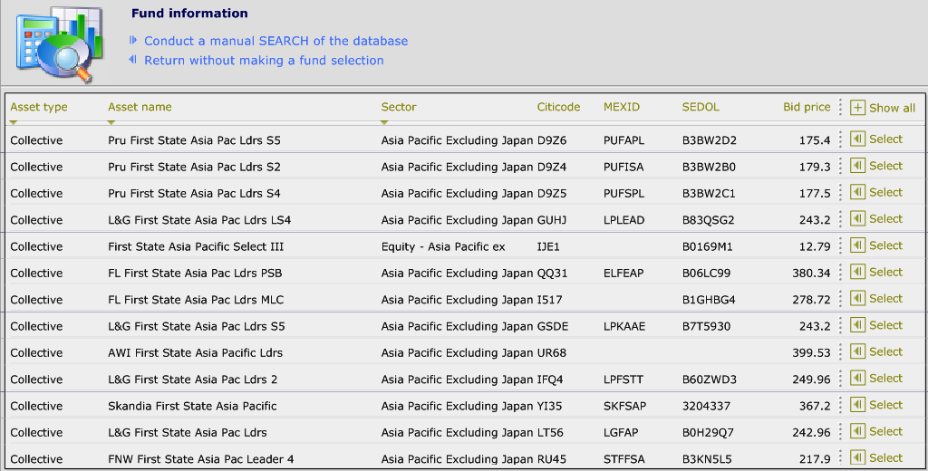
Task: Click asset name L&G First State Asia Pac Ldrs LS4
Action: coord(199,220)
